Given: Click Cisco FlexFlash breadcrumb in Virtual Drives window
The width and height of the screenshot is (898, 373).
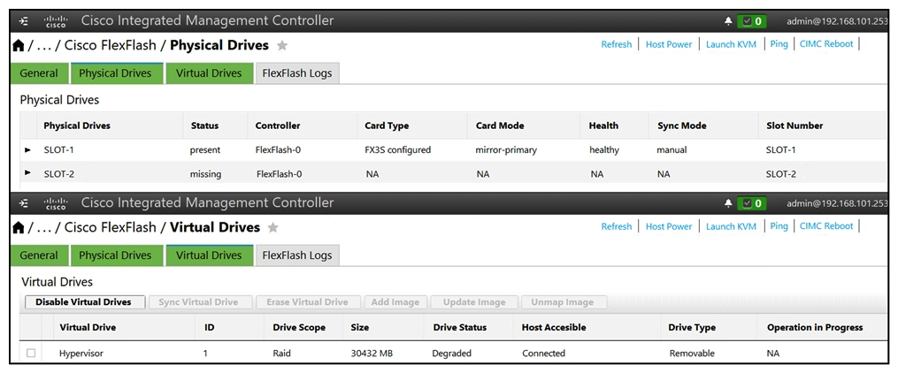Looking at the screenshot, I should pyautogui.click(x=110, y=227).
